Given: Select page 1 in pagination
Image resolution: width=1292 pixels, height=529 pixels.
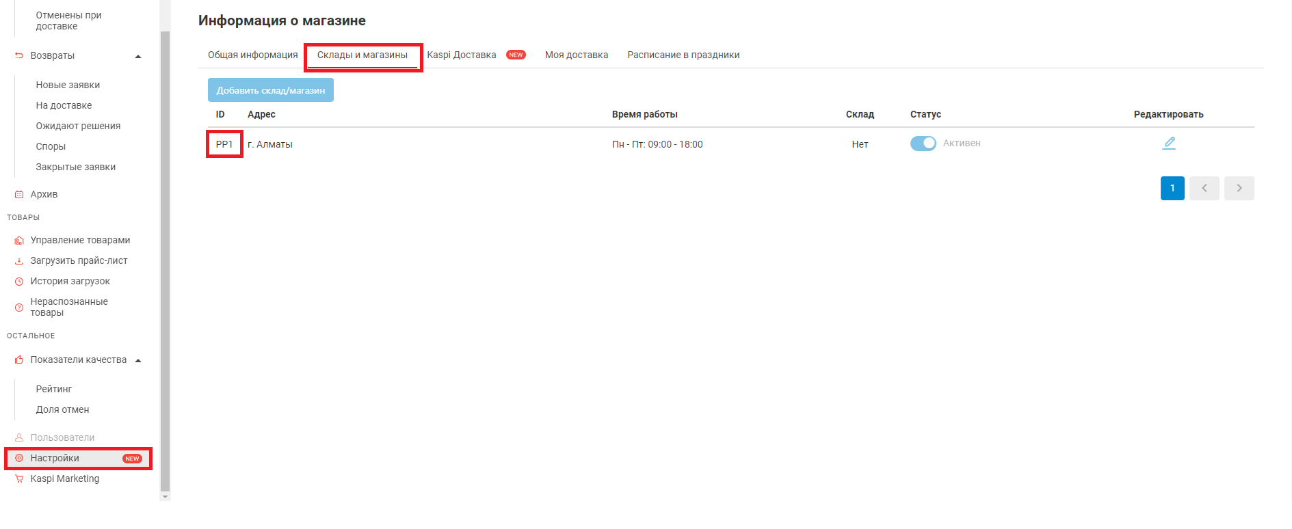Looking at the screenshot, I should tap(1172, 188).
